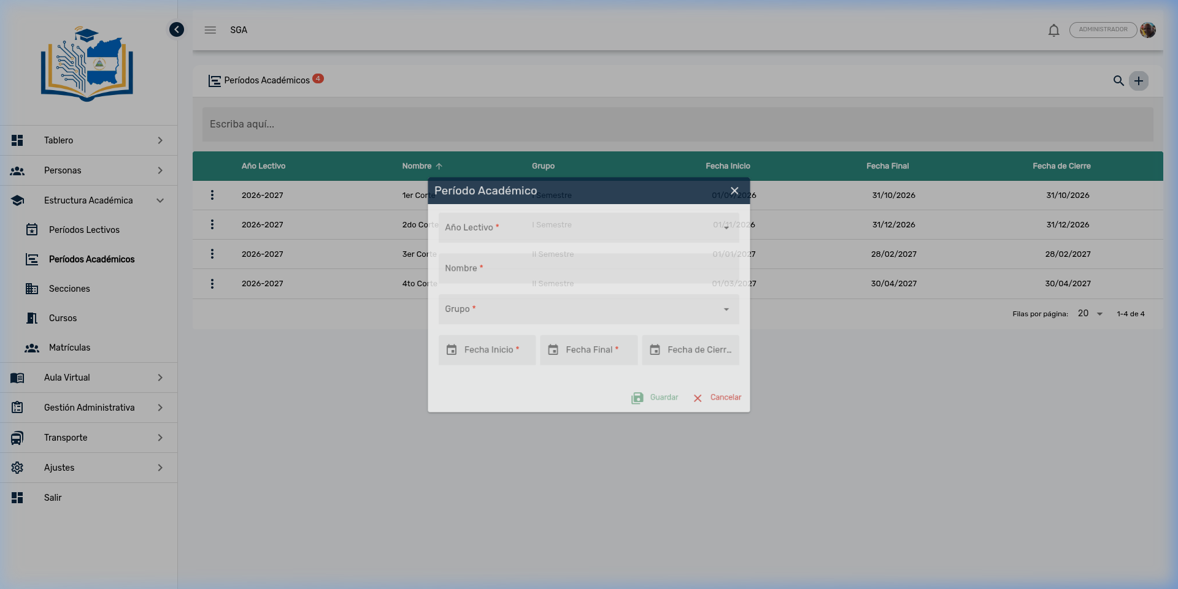Click calendar icon in Fecha Final
Viewport: 1178px width, 589px height.
[x=553, y=350]
